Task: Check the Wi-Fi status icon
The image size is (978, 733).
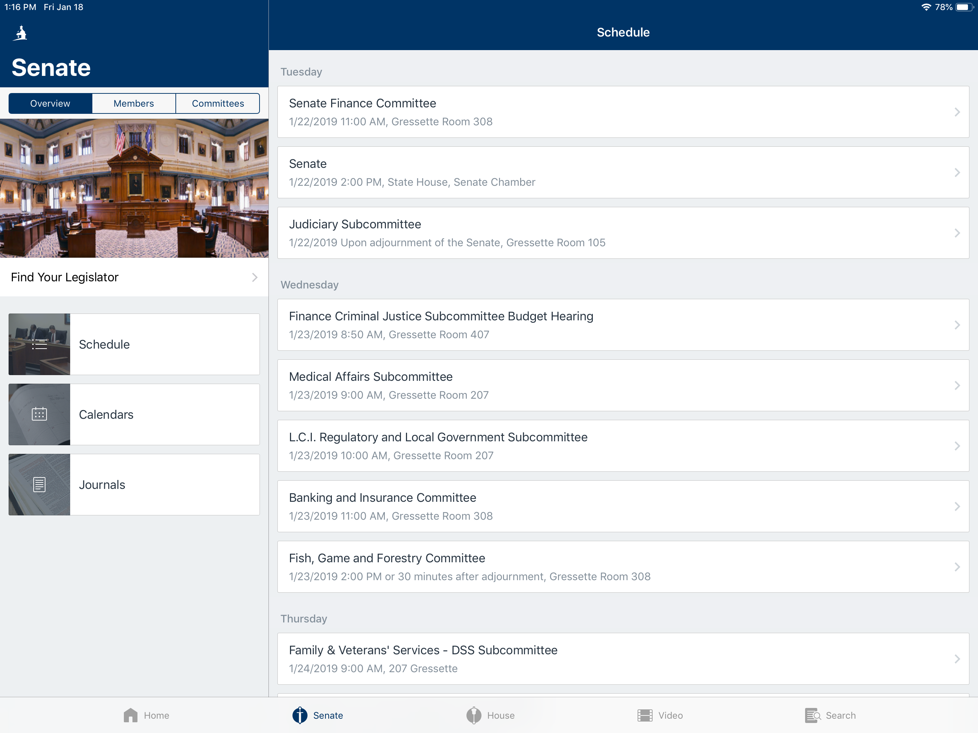Action: pos(926,7)
